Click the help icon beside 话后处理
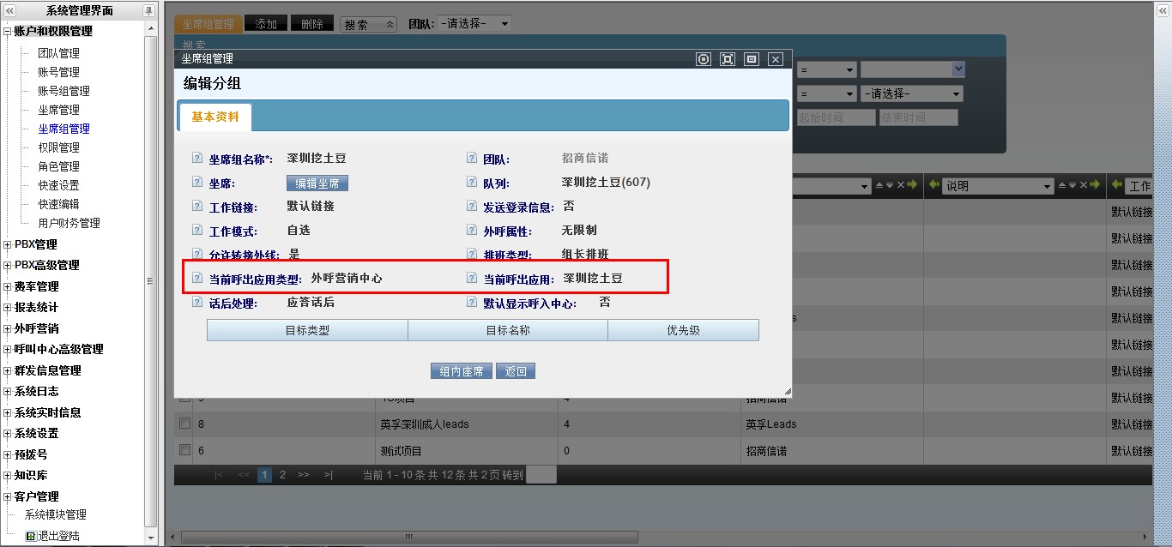Screen dimensions: 1172x547 pyautogui.click(x=197, y=303)
